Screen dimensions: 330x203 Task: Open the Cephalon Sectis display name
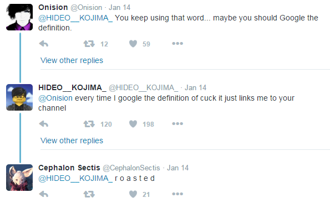point(69,168)
